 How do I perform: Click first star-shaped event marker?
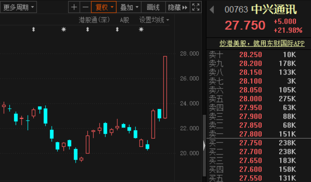[63, 29]
